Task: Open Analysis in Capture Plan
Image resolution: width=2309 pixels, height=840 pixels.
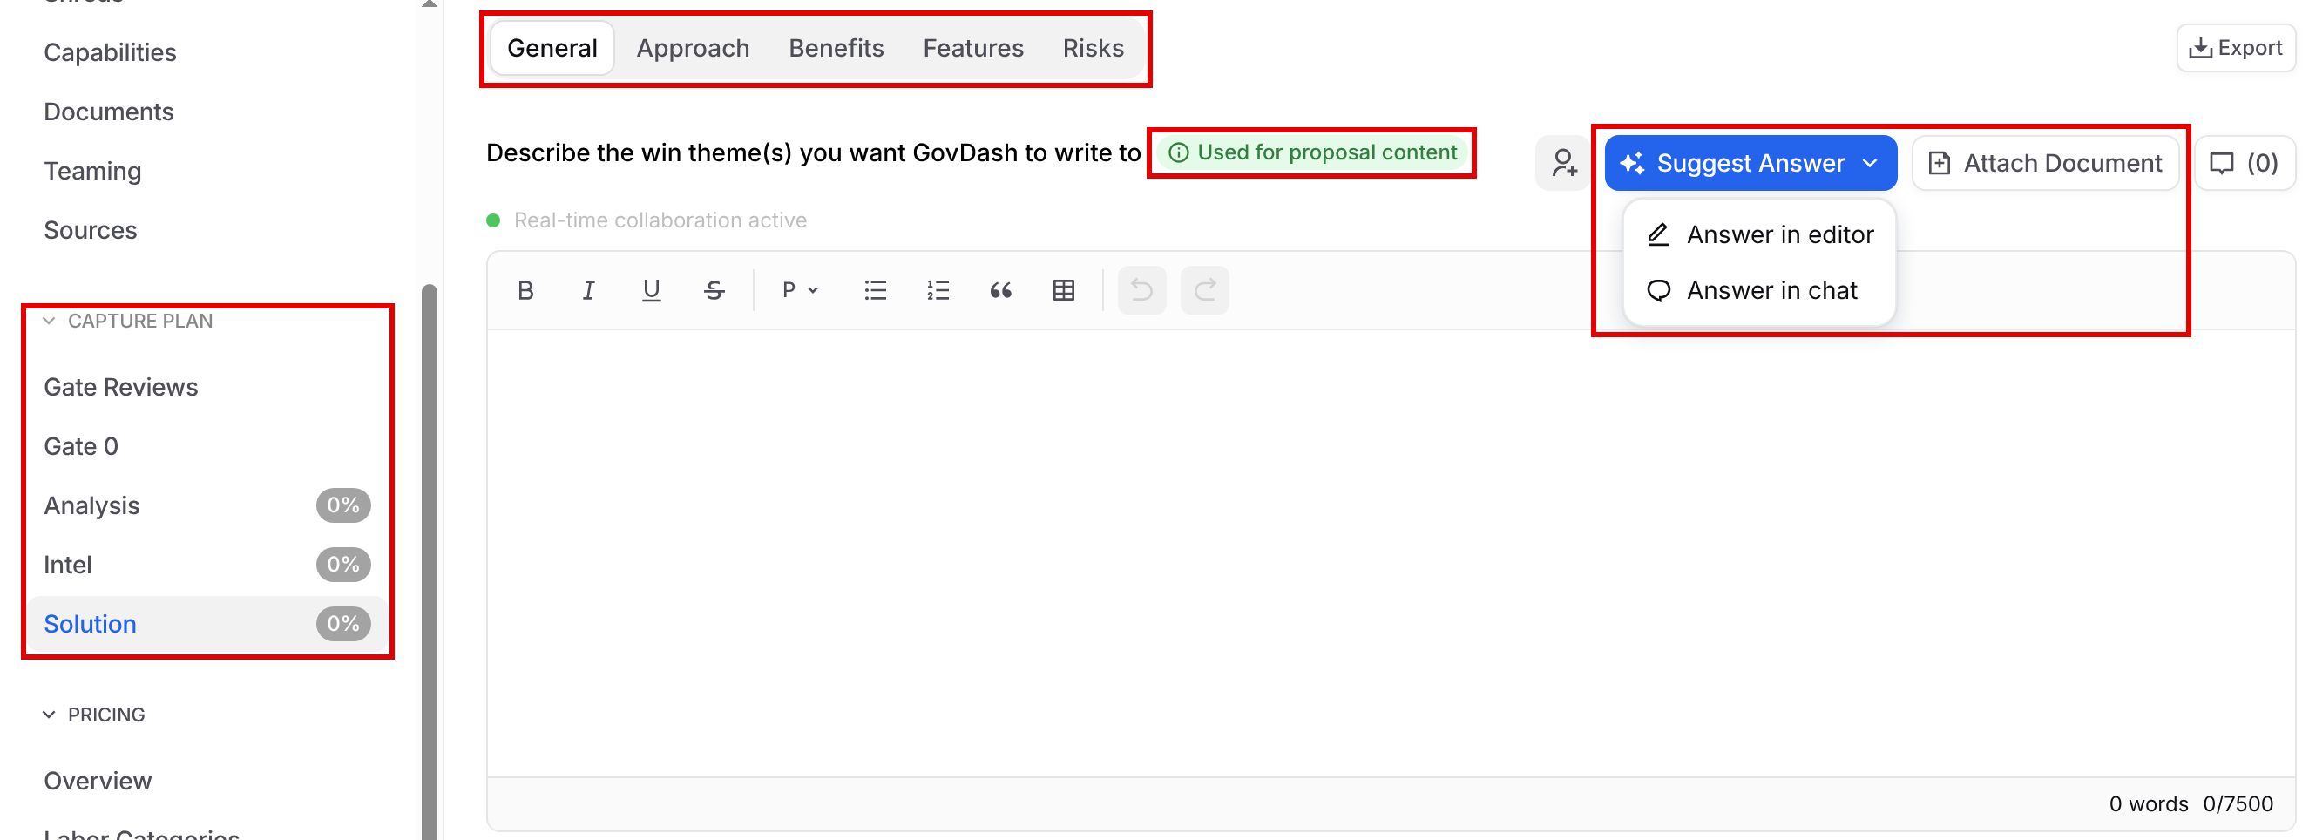Action: 208,505
